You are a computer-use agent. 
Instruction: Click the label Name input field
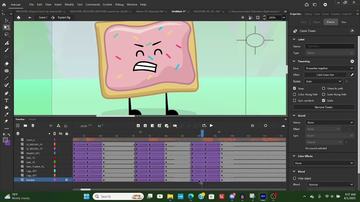point(330,46)
